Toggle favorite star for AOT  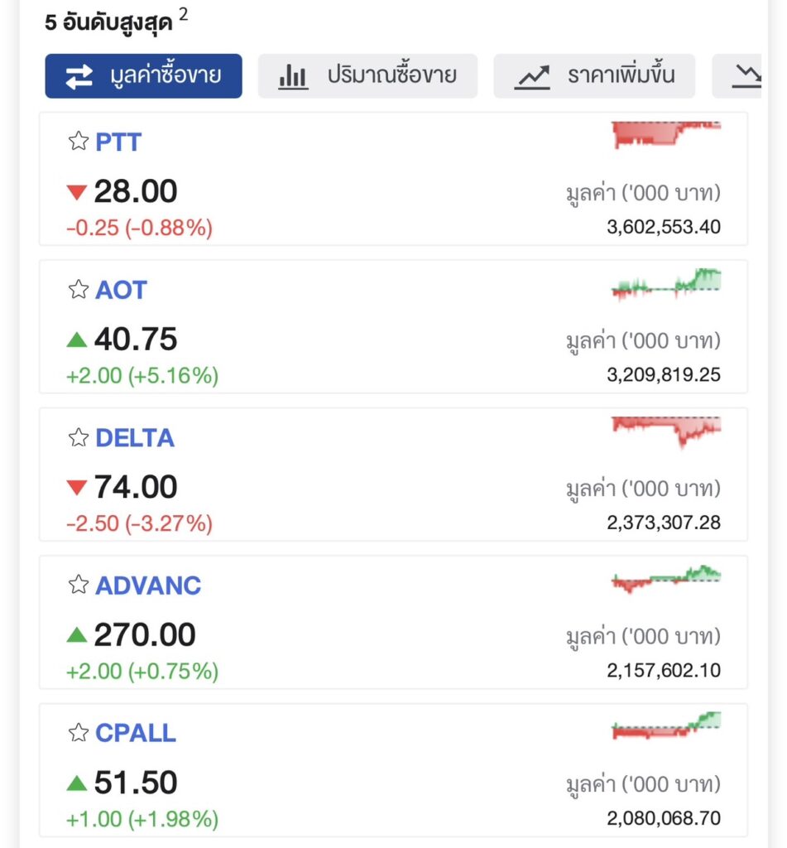78,289
